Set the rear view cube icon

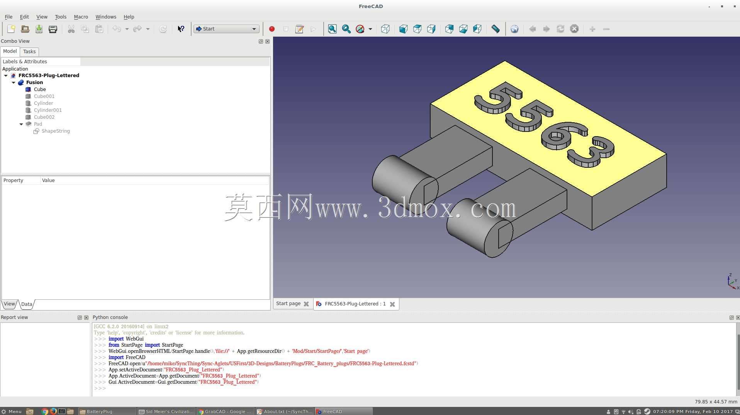(x=449, y=29)
